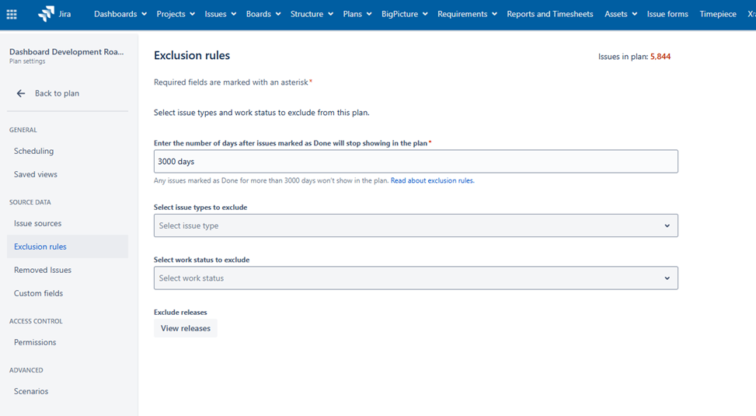Open the Projects menu
Viewport: 756px width, 416px height.
click(x=176, y=14)
